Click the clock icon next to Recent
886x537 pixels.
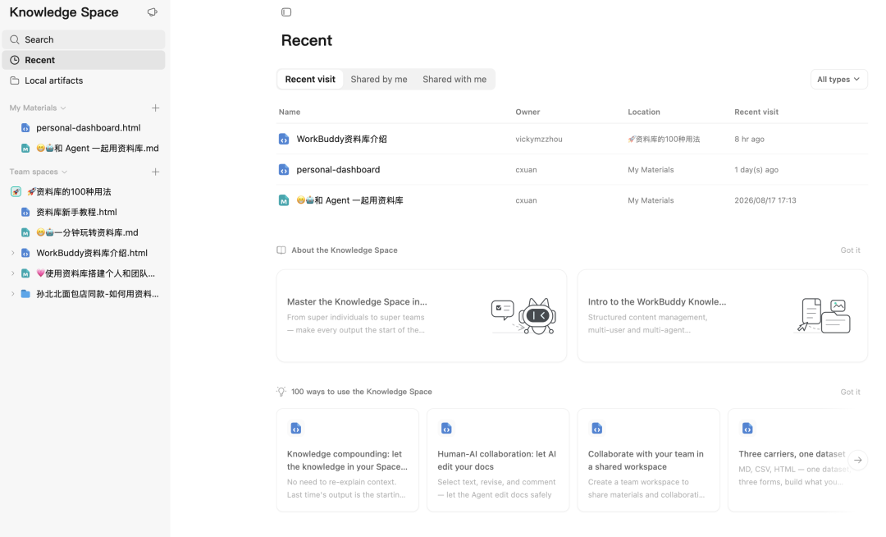pyautogui.click(x=15, y=60)
